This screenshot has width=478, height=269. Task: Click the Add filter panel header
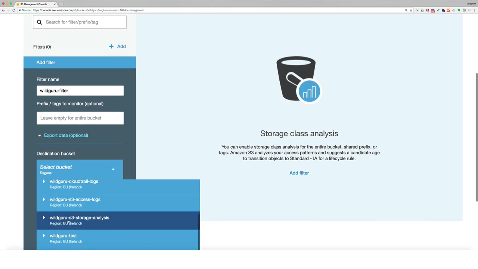click(x=80, y=62)
